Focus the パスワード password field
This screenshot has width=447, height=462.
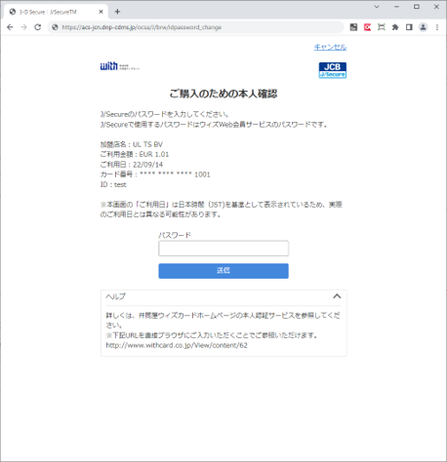(223, 249)
